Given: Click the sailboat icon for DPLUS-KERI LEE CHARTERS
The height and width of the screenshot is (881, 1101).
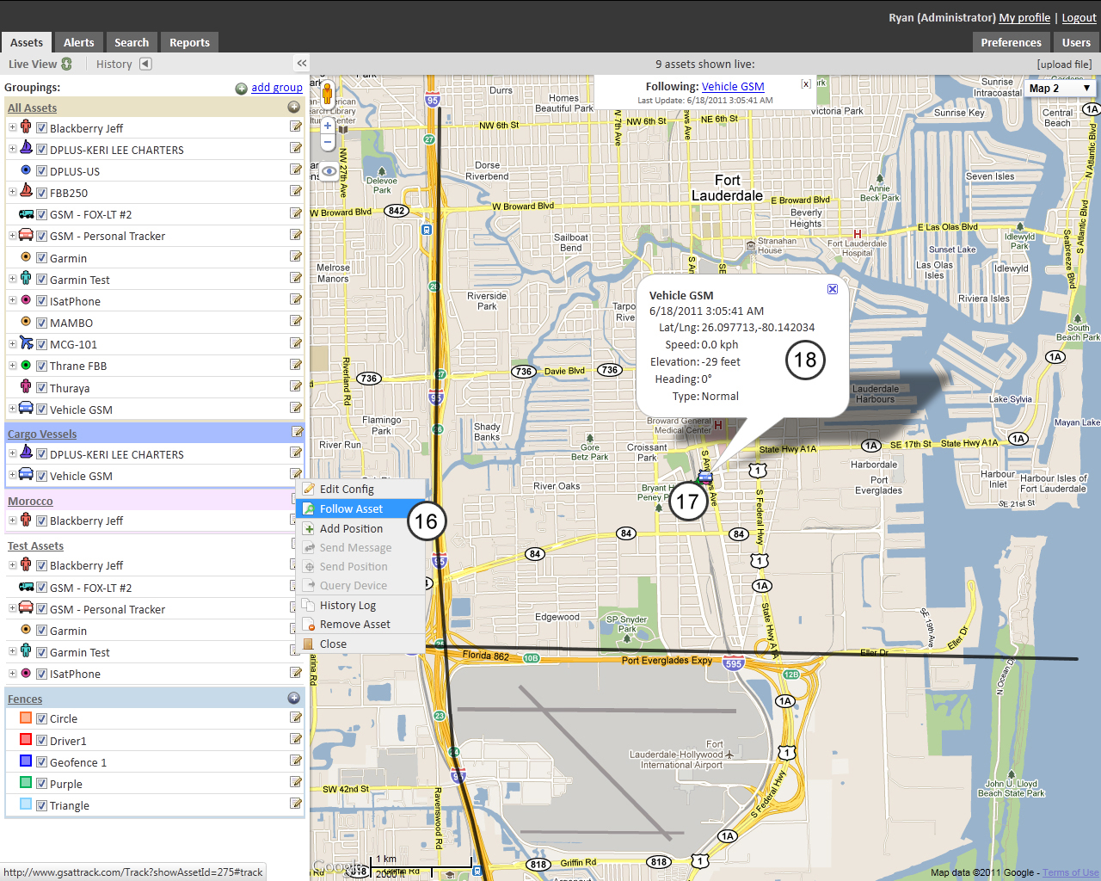Looking at the screenshot, I should click(27, 149).
